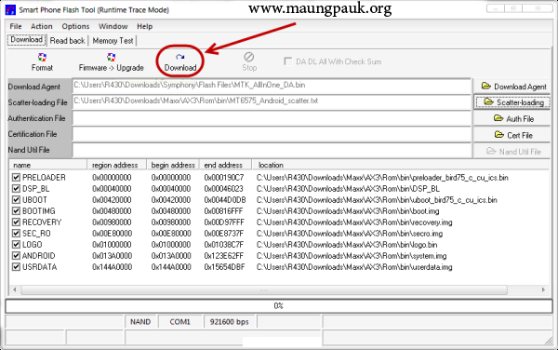558x350 pixels.
Task: Select the preloader_bird75_c_cu_ics.bin location path
Action: tap(382, 177)
